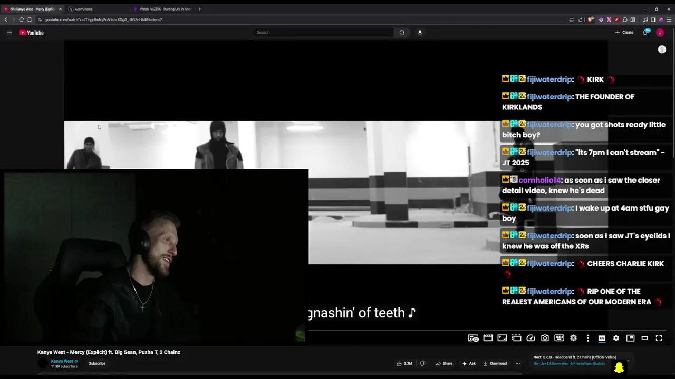This screenshot has height=379, width=675.
Task: Toggle miniplayer mode
Action: point(630,338)
